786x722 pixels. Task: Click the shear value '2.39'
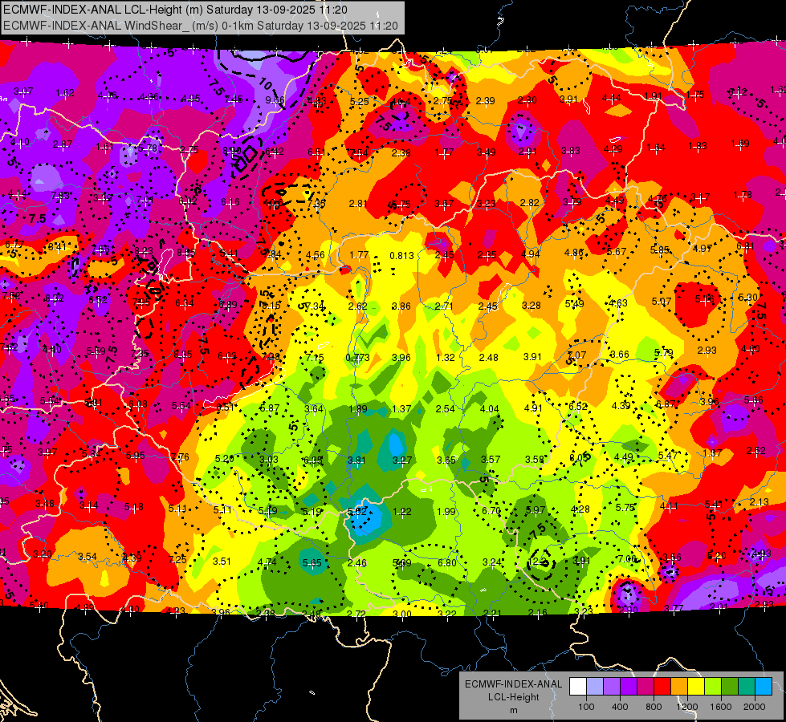[485, 101]
